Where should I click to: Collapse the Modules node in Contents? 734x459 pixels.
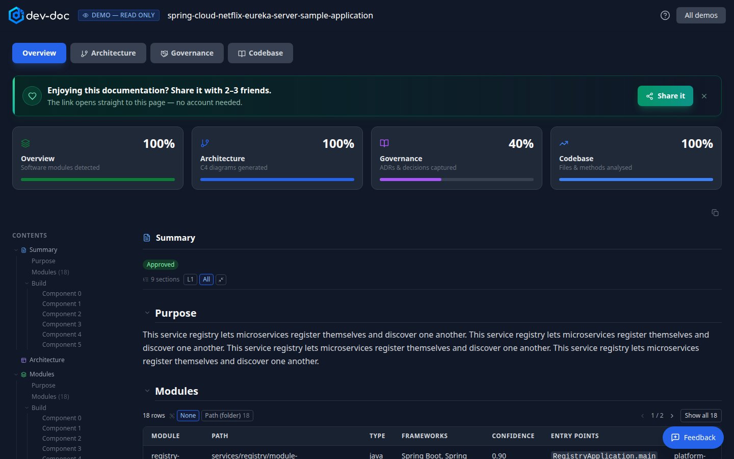(x=16, y=374)
